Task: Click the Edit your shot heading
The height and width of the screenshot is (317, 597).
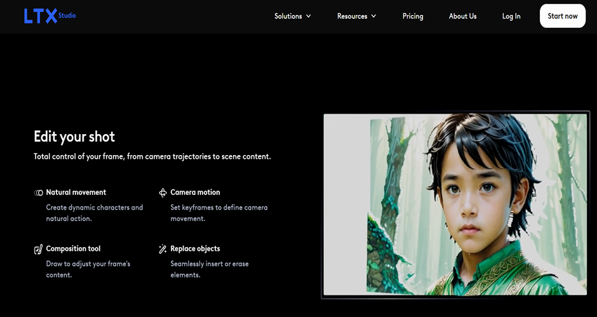Action: coord(74,137)
